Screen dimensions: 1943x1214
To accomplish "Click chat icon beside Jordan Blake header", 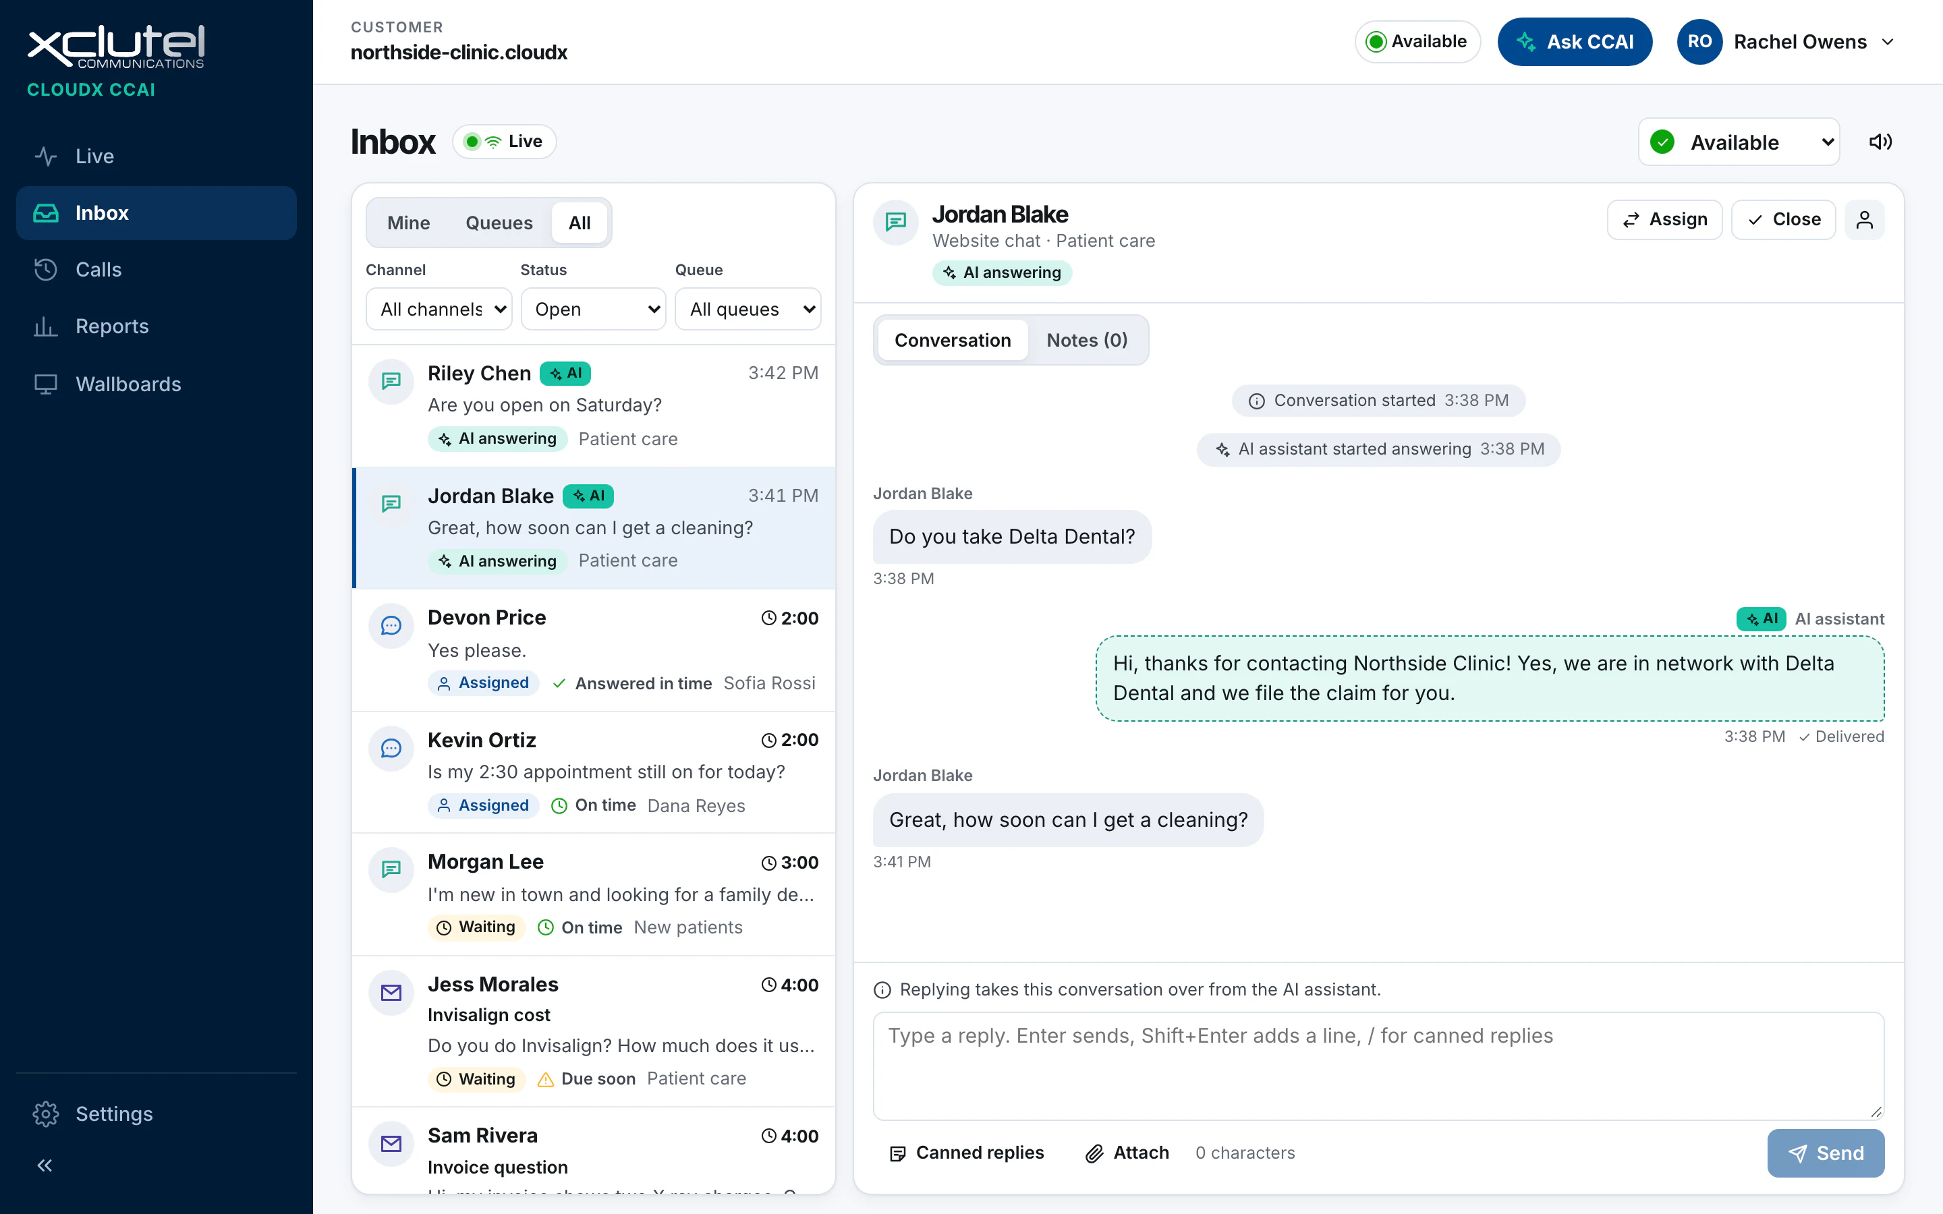I will (x=896, y=222).
